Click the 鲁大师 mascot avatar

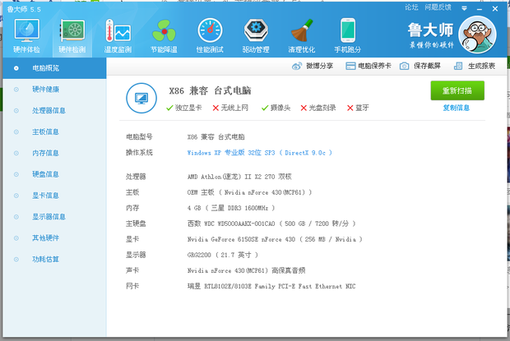point(477,35)
